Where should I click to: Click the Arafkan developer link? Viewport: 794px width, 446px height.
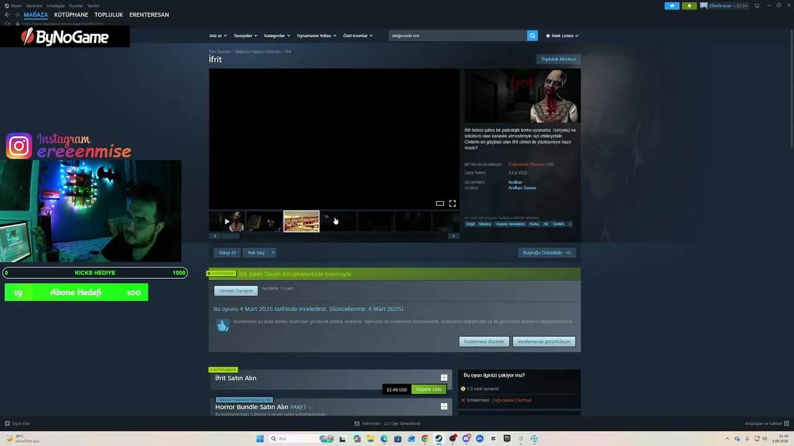[x=515, y=182]
